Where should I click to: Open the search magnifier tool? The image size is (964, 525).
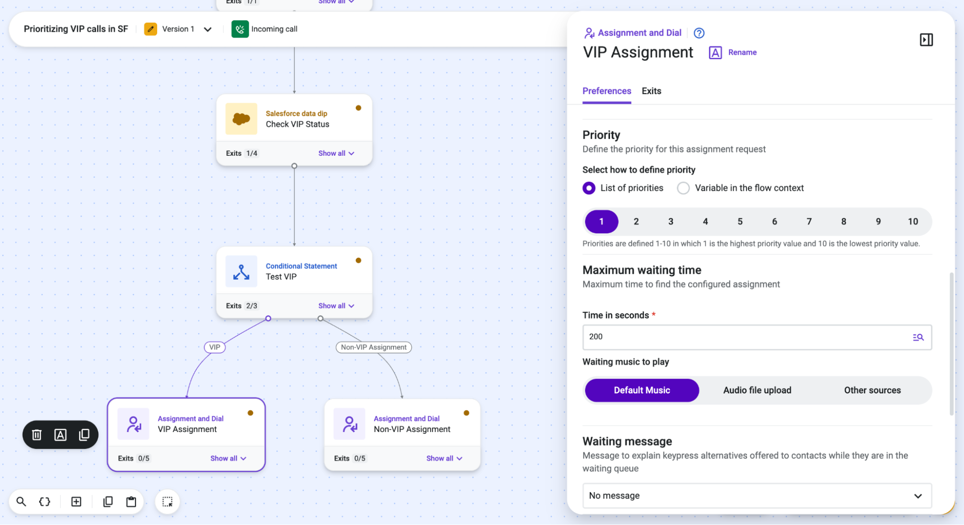(21, 502)
